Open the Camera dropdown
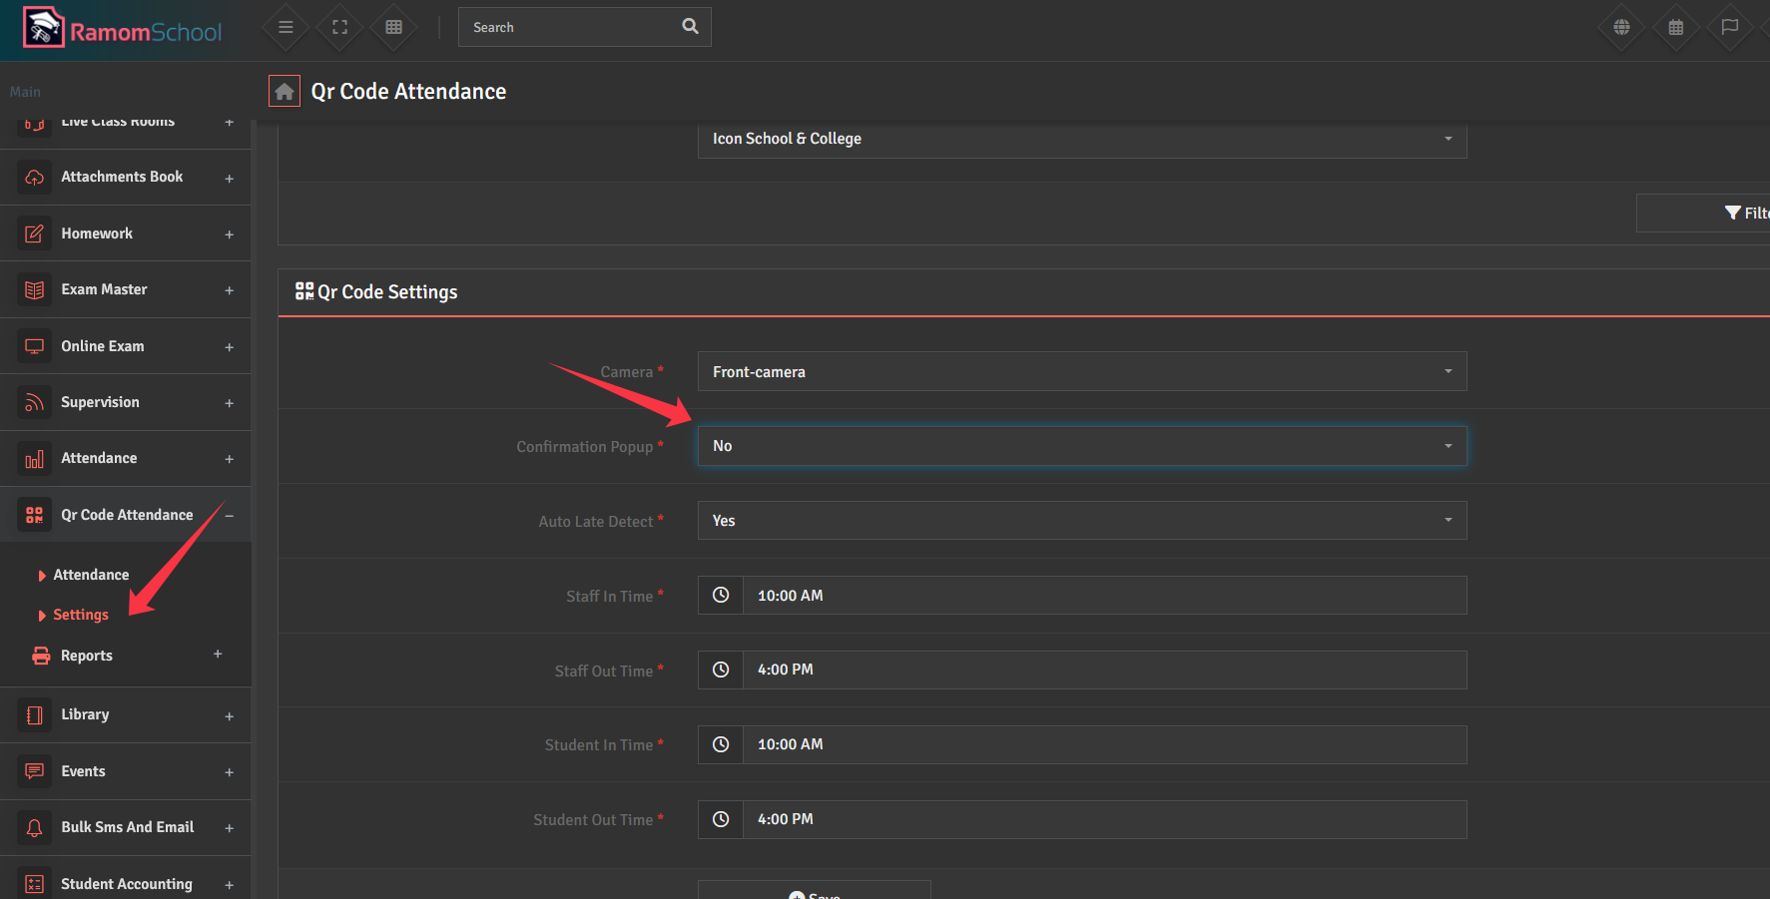Viewport: 1770px width, 899px height. [1081, 371]
